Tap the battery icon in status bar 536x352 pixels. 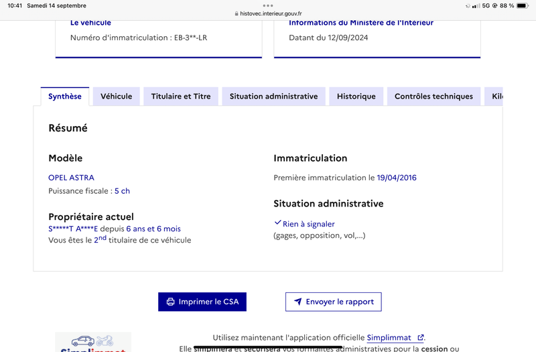pos(523,5)
